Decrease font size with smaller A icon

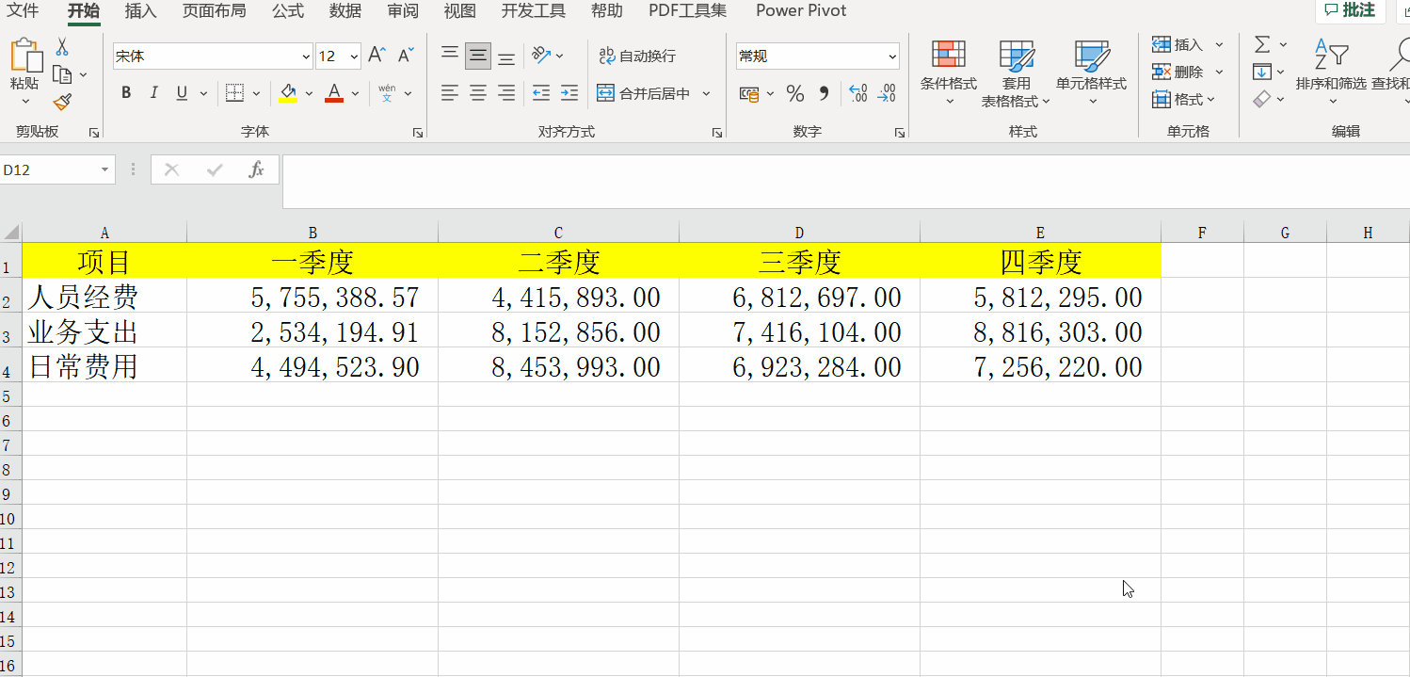coord(406,56)
